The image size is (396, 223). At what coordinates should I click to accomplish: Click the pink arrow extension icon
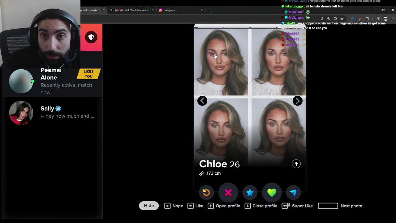point(359,19)
